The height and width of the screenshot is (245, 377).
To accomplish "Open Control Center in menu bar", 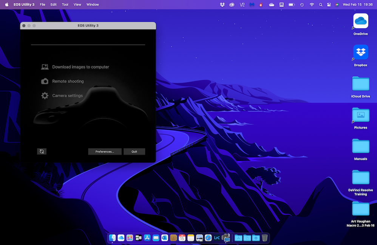I will 328,5.
